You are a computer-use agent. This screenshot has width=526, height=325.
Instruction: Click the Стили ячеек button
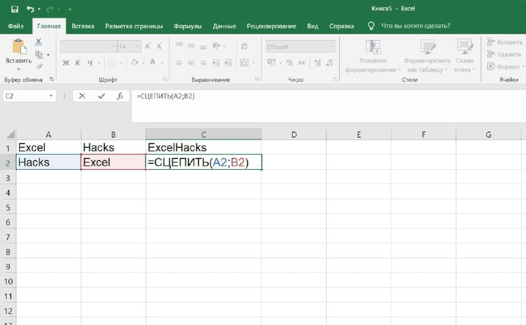click(465, 56)
